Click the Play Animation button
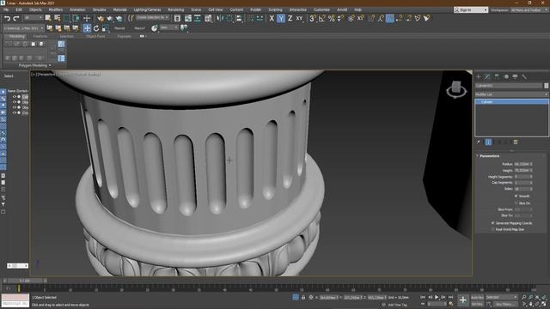550x309 pixels. (x=437, y=297)
